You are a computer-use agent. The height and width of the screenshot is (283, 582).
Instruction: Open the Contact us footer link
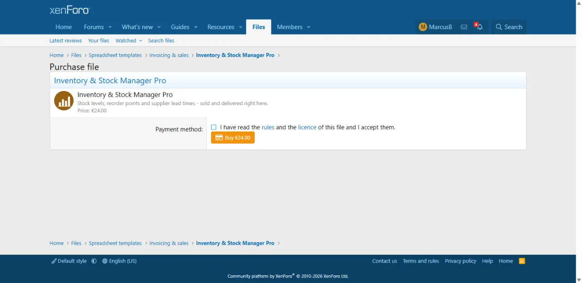(x=385, y=261)
